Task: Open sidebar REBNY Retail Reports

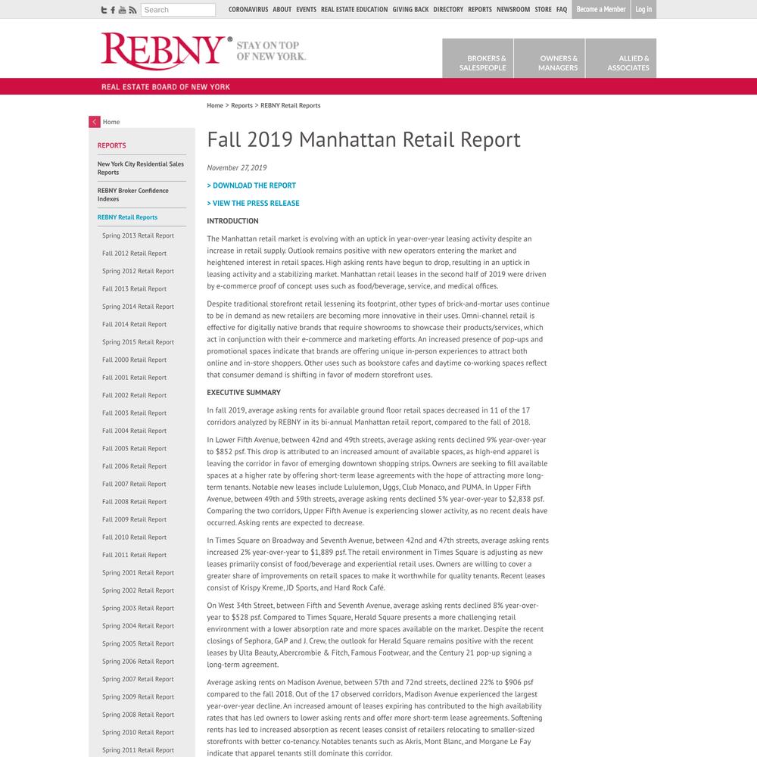Action: tap(127, 217)
